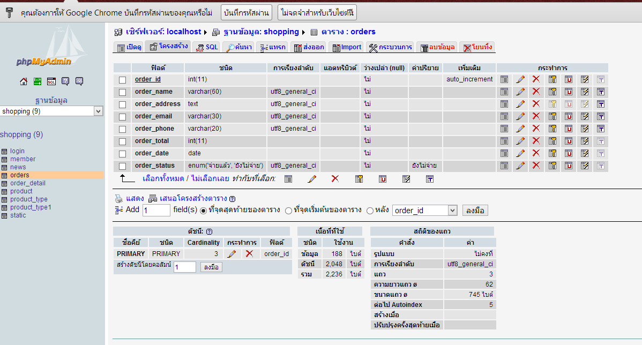This screenshot has width=642, height=345.
Task: Toggle checkbox for order_total field
Action: tap(122, 141)
